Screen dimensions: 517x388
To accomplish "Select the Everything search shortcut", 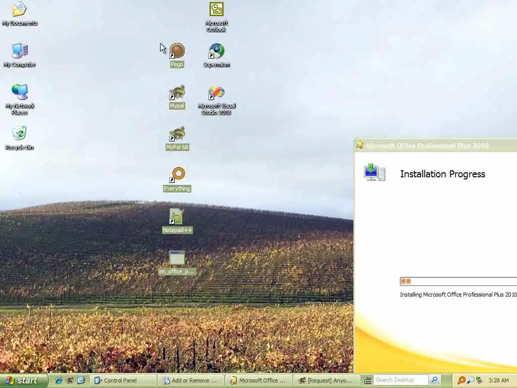I will click(x=177, y=179).
